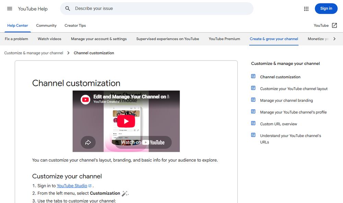
Task: Open the YouTube Premium category
Action: tap(224, 39)
